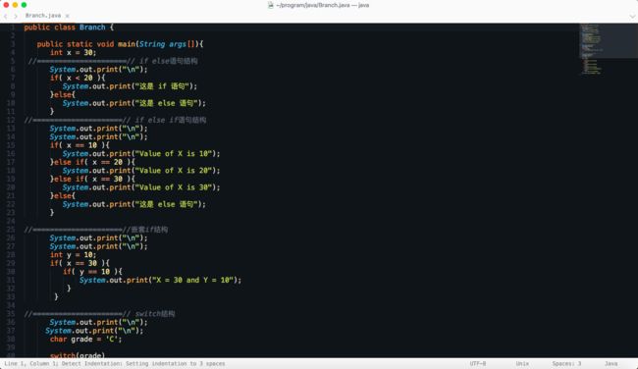Click the Branch.java path in the window title
This screenshot has height=369, width=638.
(323, 5)
